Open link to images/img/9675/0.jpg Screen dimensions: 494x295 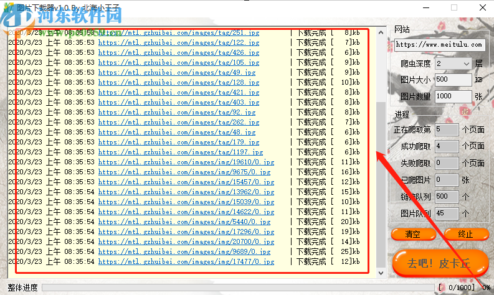(x=184, y=172)
